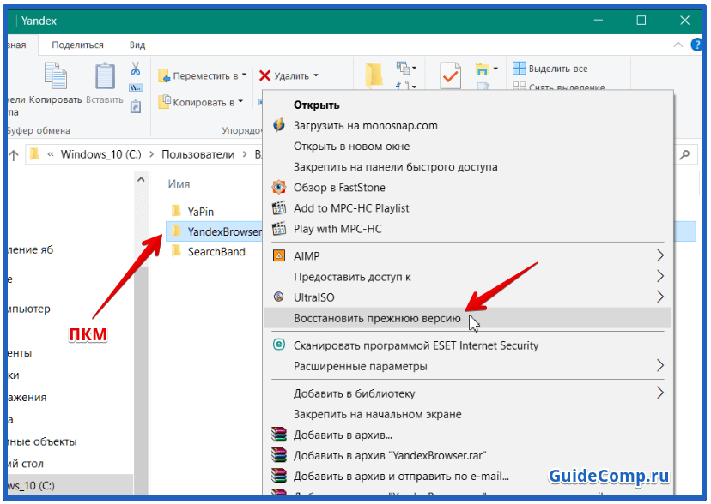
Task: Click the WinRAR icon beside отправить по e-mail
Action: pos(279,476)
